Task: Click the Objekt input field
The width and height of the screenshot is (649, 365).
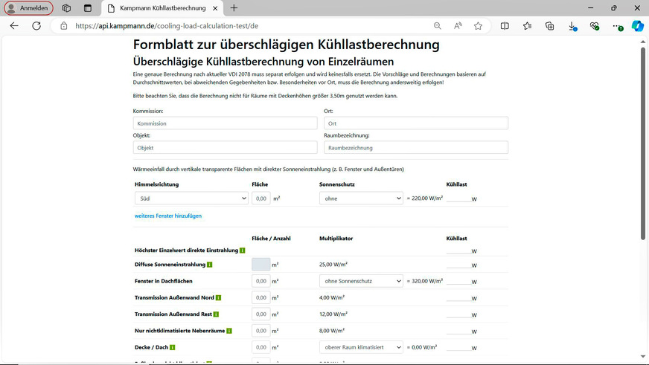Action: click(x=226, y=148)
